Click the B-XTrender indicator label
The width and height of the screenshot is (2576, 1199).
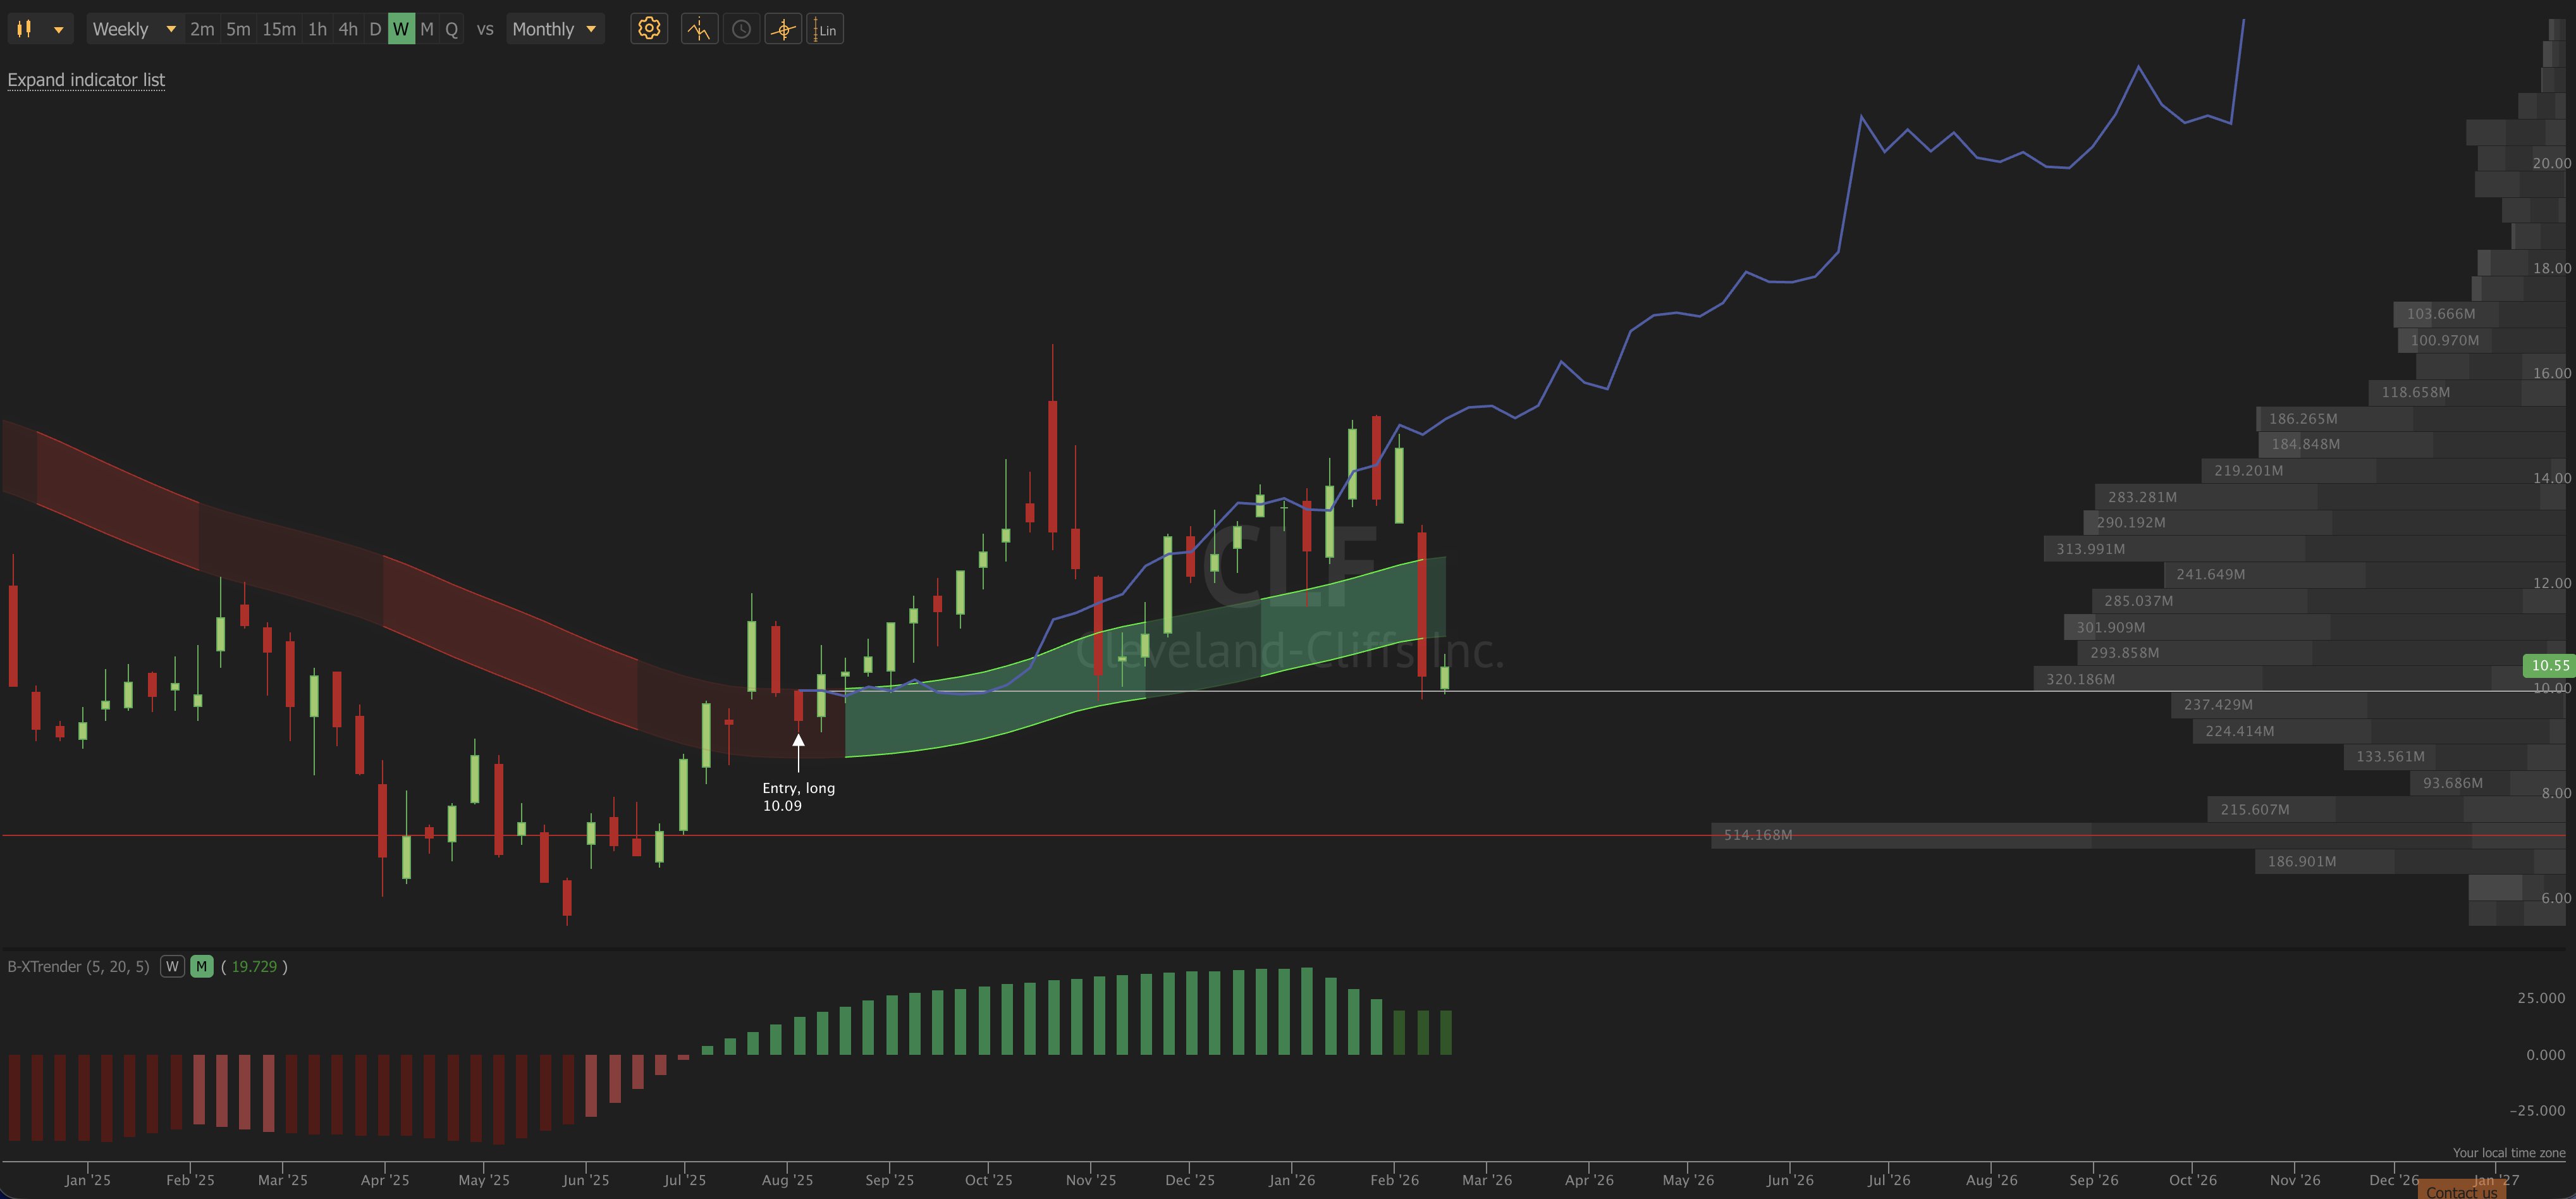pyautogui.click(x=78, y=966)
